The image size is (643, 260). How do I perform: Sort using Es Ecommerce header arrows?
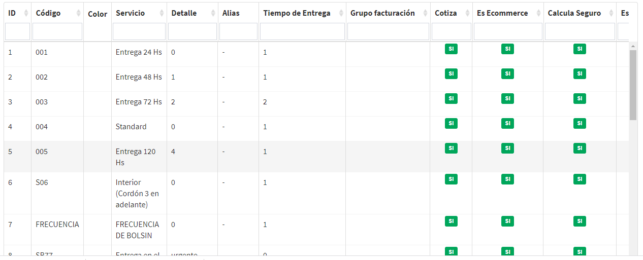point(538,13)
